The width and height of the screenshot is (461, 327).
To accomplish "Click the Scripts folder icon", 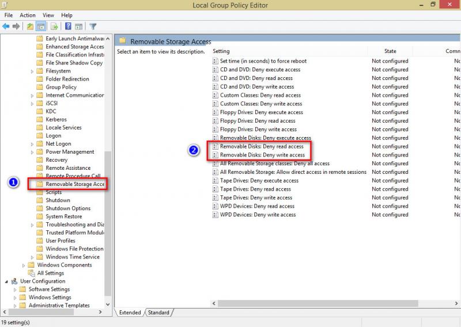I will click(x=40, y=192).
